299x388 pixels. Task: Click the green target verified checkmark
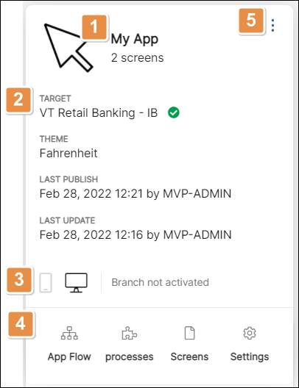[x=174, y=112]
